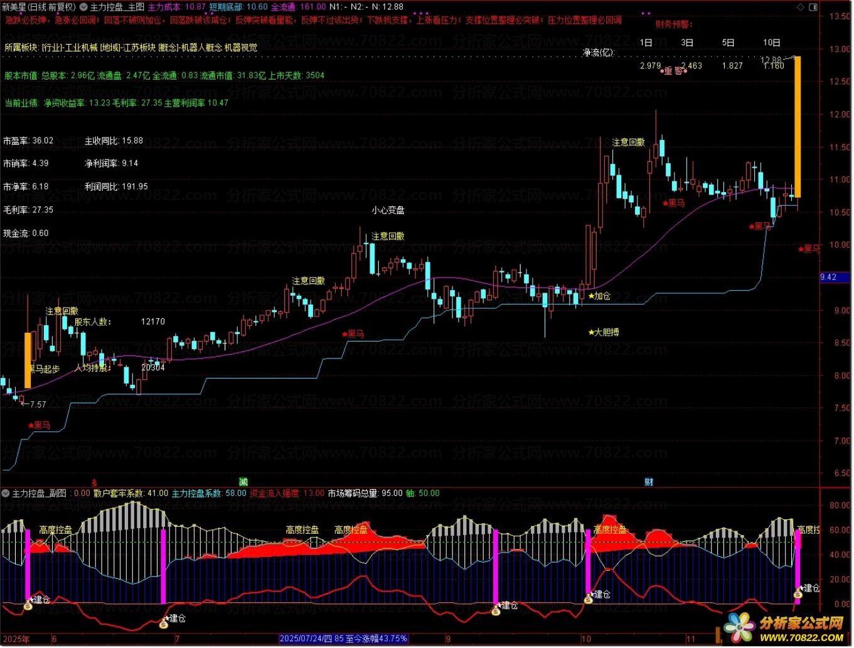
Task: Click the ★大胆搏 signal label
Action: coord(604,332)
